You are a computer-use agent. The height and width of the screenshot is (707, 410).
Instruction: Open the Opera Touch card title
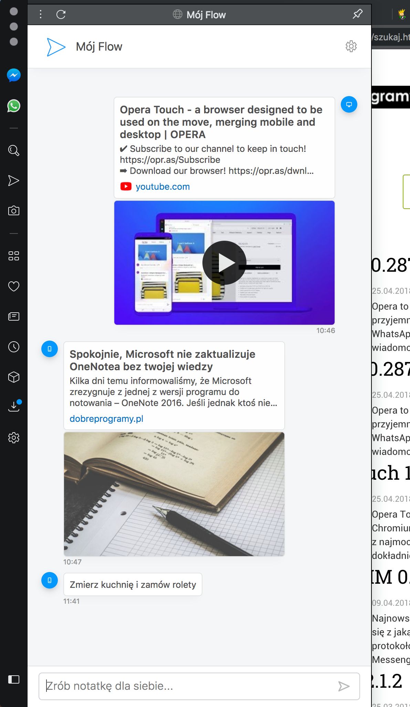pyautogui.click(x=221, y=122)
